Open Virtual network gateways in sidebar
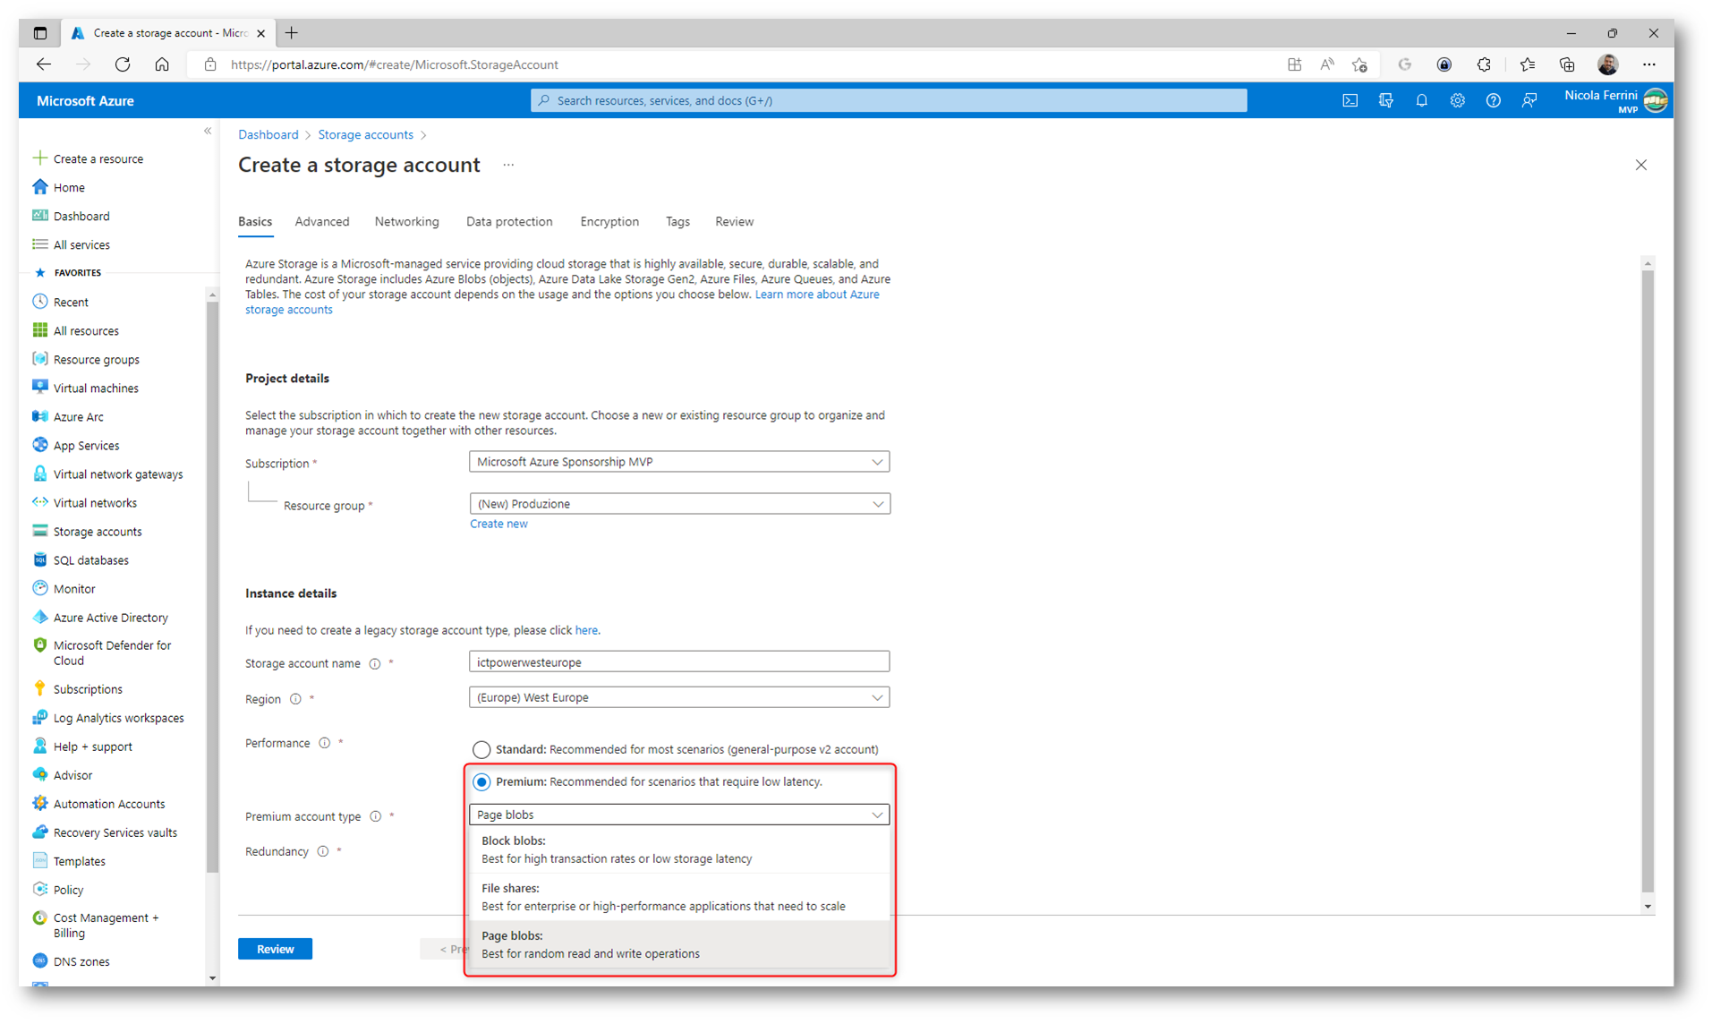1712x1024 pixels. (x=117, y=474)
